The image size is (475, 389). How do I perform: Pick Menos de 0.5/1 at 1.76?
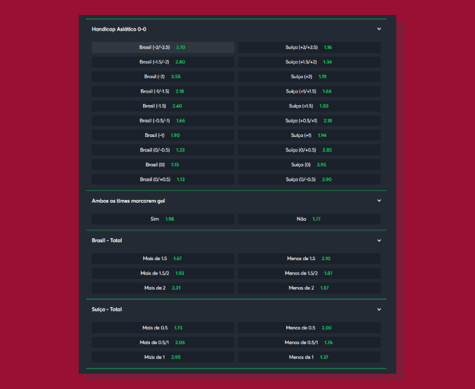tap(309, 343)
